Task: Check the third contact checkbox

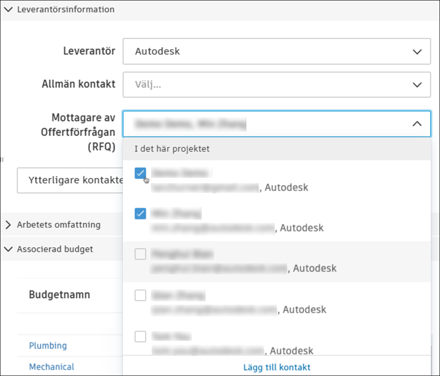Action: pyautogui.click(x=140, y=254)
